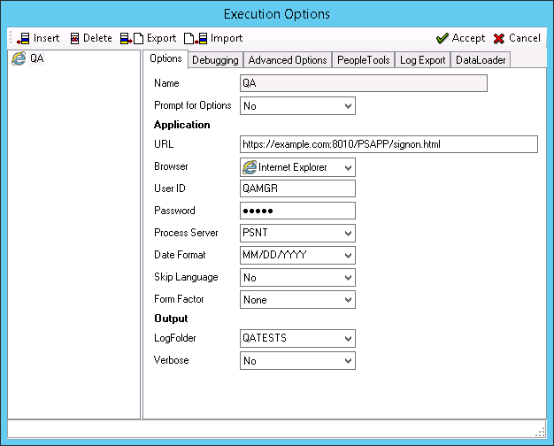Click the Browser label
Screen dimensions: 554x446
click(171, 166)
